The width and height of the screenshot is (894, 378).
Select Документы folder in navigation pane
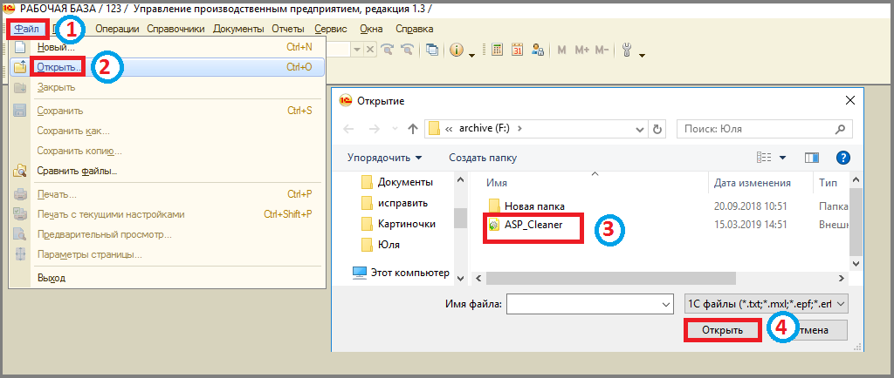click(397, 182)
